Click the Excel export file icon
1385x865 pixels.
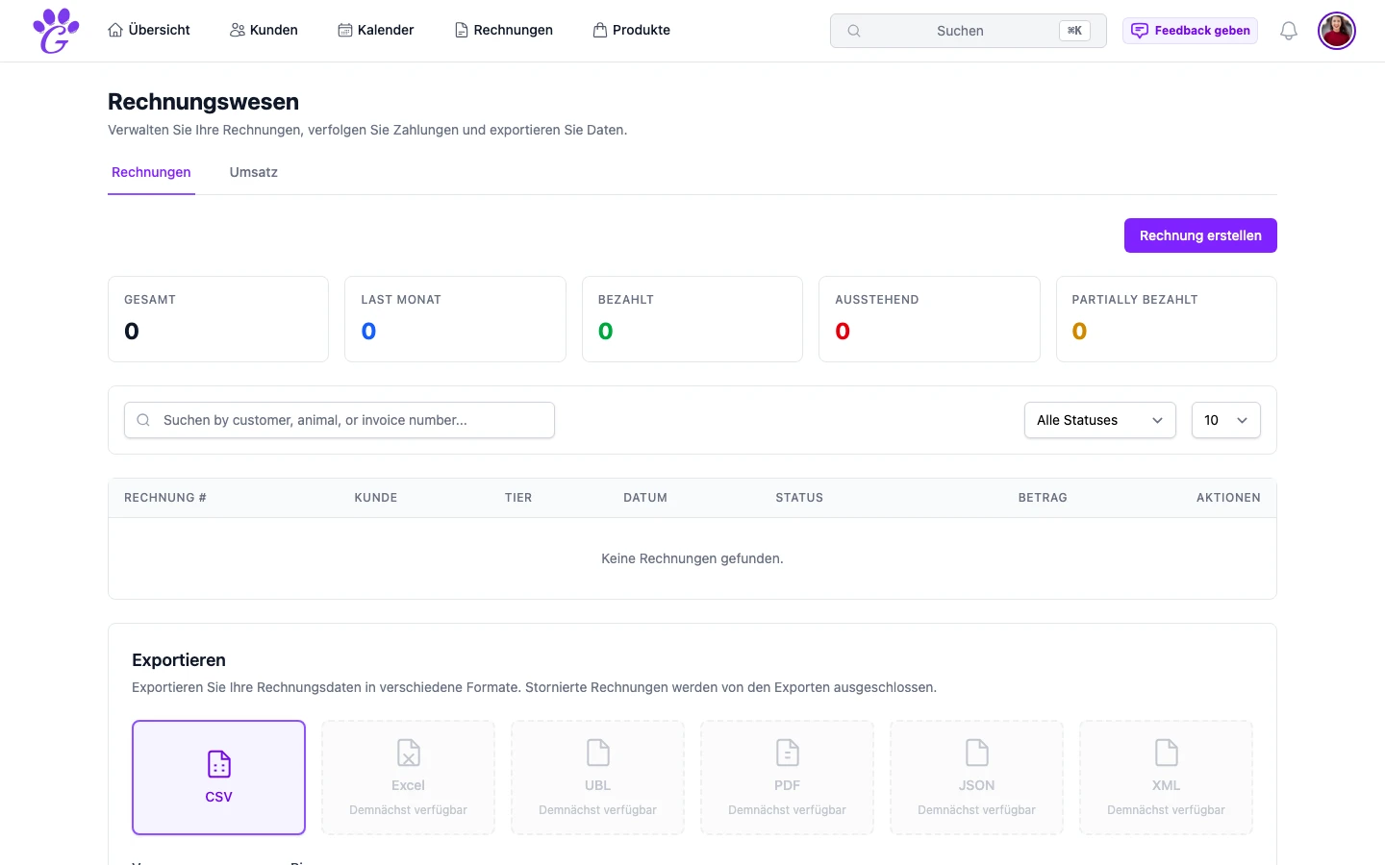(x=408, y=753)
